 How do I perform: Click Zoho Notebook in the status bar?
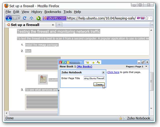138,118
